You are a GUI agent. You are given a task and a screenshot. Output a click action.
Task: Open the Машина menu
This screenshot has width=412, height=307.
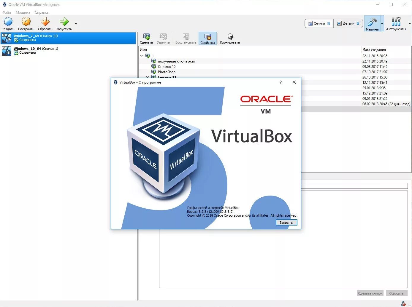coord(23,12)
